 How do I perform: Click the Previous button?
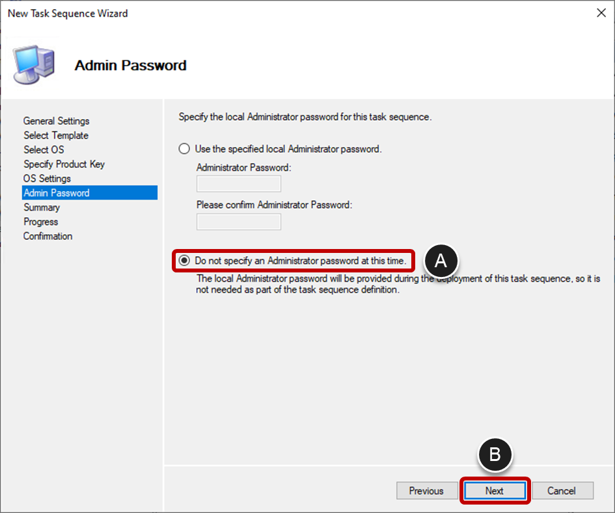click(426, 491)
